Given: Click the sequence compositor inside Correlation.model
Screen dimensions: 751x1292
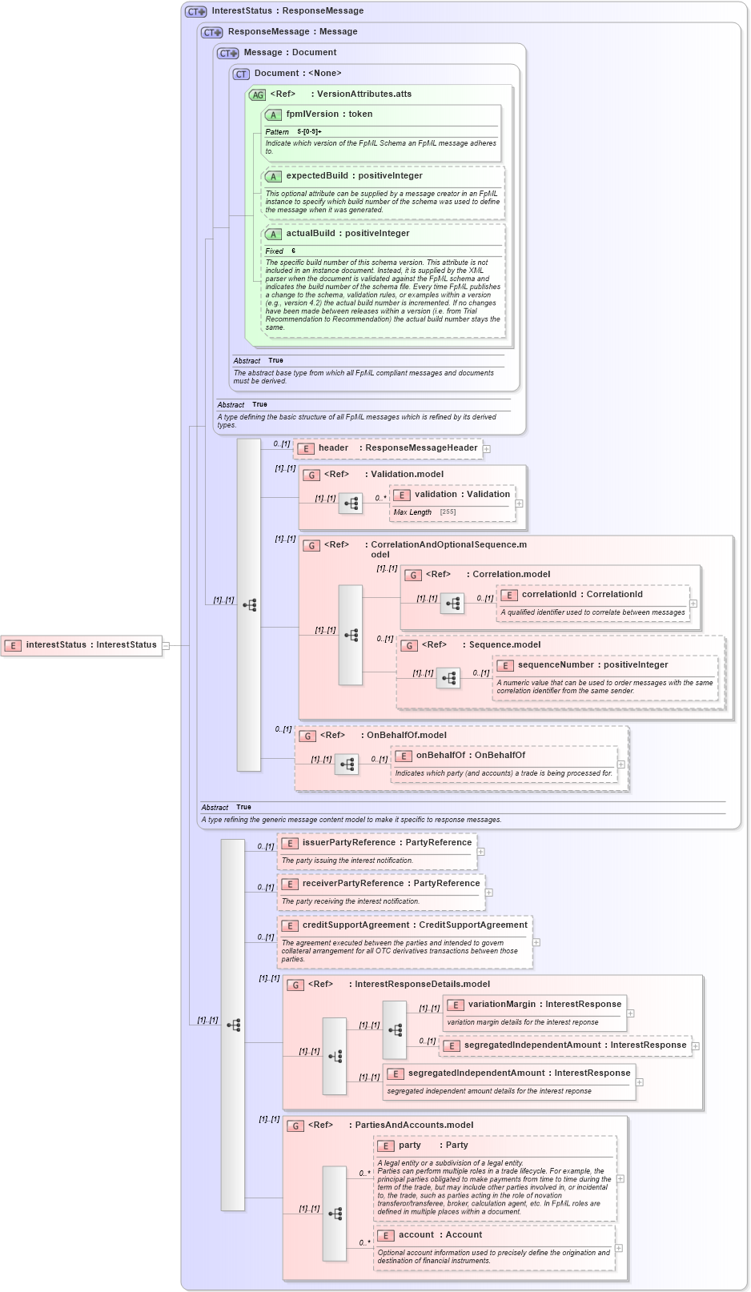Looking at the screenshot, I should point(452,604).
